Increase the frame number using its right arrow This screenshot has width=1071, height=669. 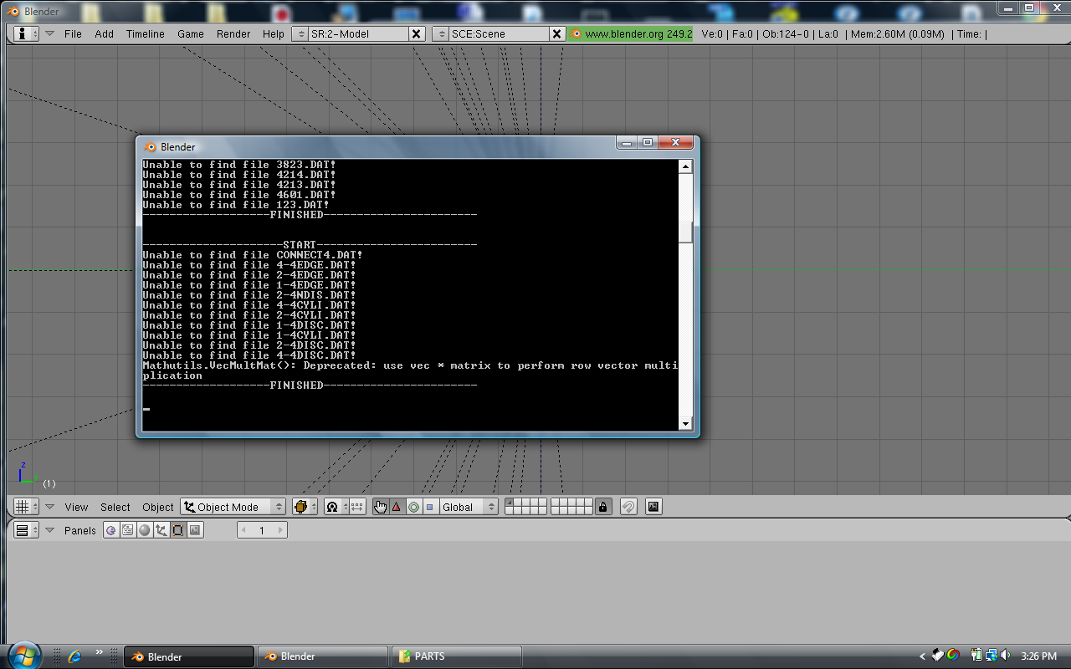tap(280, 529)
